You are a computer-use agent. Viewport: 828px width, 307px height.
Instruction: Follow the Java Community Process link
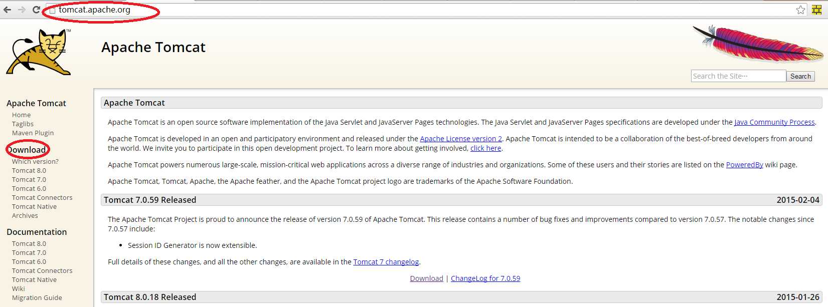pos(774,122)
